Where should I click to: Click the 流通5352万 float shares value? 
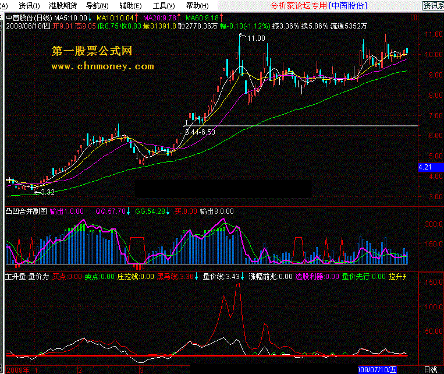click(x=349, y=26)
